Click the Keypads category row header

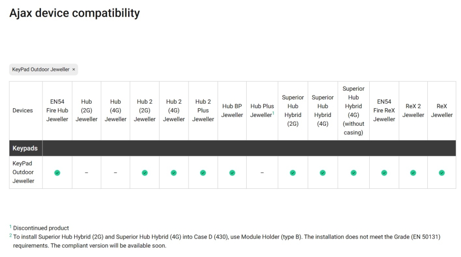point(25,148)
